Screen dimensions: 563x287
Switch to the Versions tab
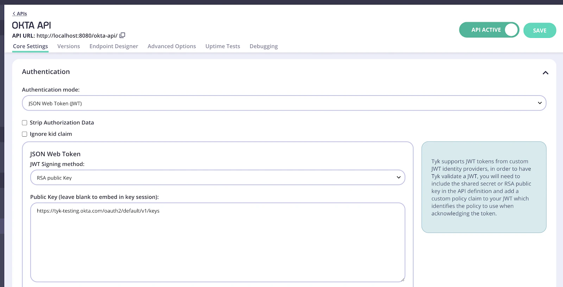pos(69,46)
